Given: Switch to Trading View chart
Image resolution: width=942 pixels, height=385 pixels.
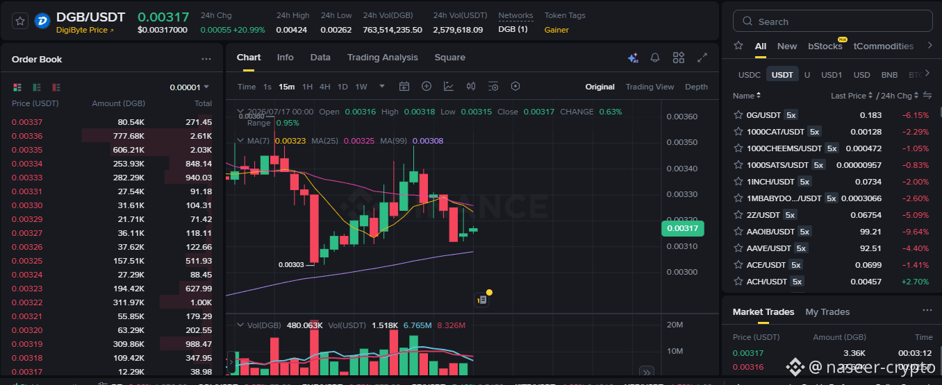Looking at the screenshot, I should (x=650, y=87).
